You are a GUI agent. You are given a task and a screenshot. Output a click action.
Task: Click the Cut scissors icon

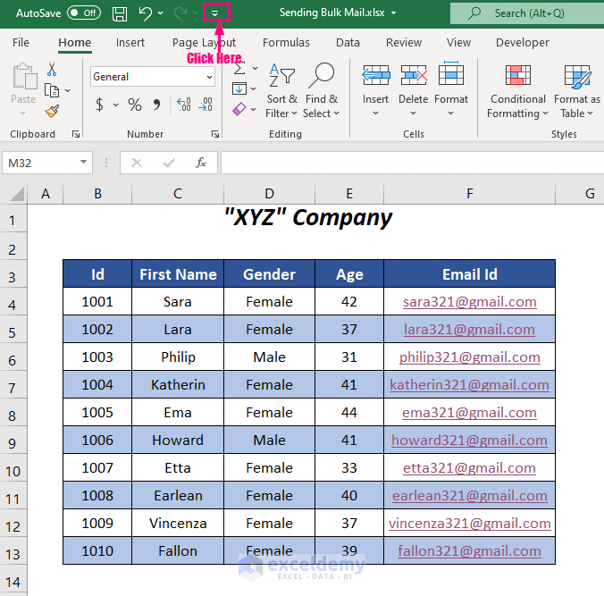[52, 70]
